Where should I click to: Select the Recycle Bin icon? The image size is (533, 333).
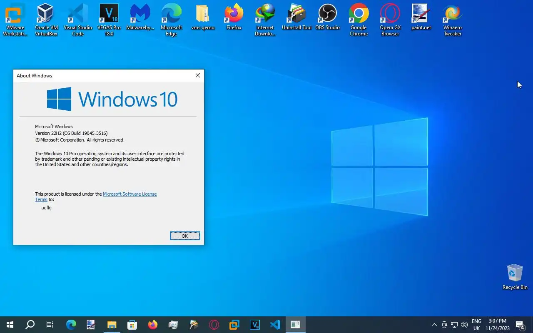click(x=515, y=276)
